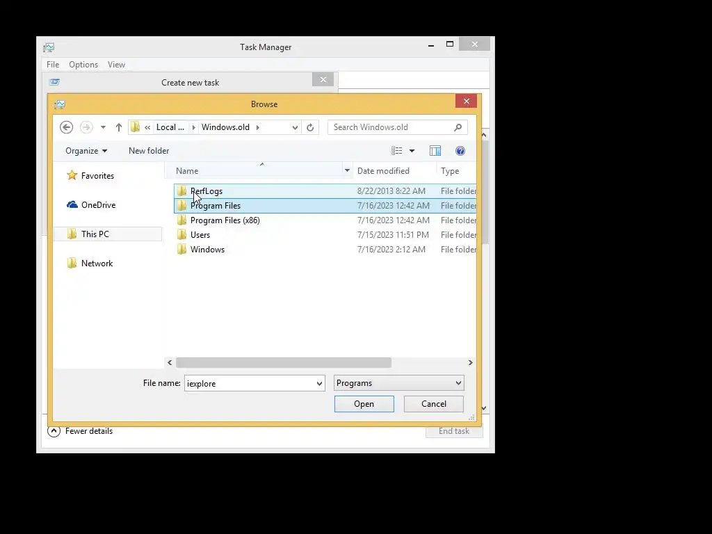Click the Create new task title icon
The height and width of the screenshot is (534, 712).
click(x=55, y=82)
